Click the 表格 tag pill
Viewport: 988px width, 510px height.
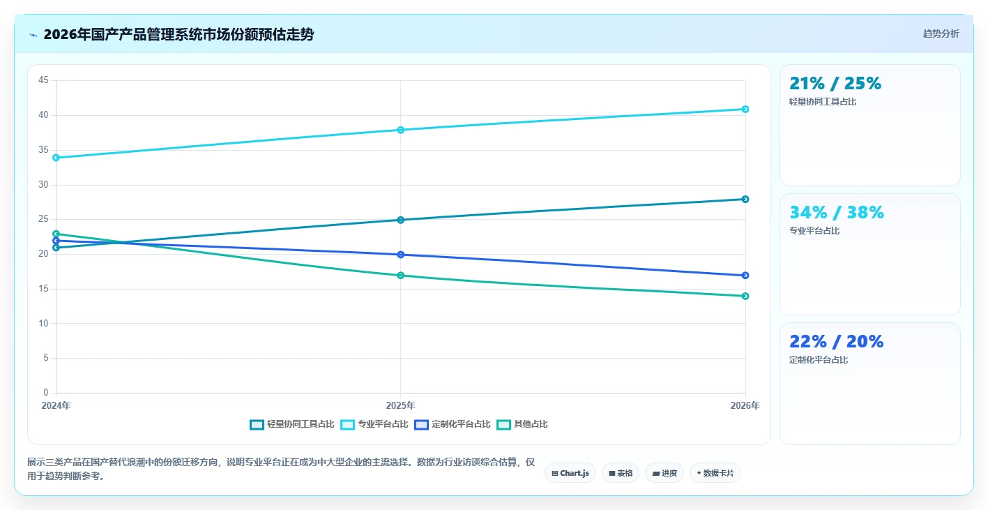pos(621,473)
